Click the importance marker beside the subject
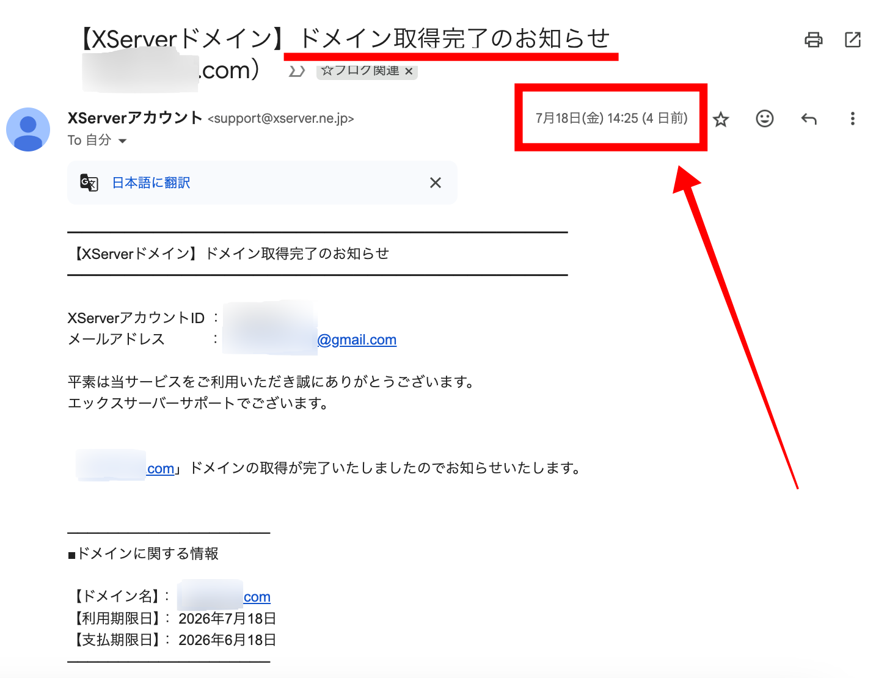Image resolution: width=876 pixels, height=678 pixels. coord(297,71)
